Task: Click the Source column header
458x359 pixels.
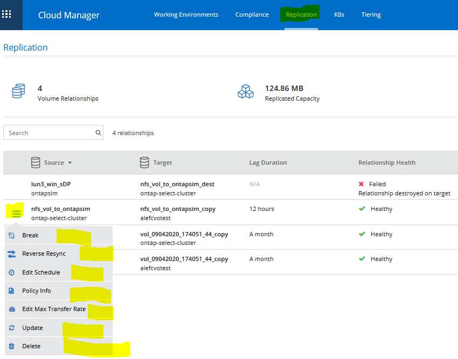Action: coord(54,163)
